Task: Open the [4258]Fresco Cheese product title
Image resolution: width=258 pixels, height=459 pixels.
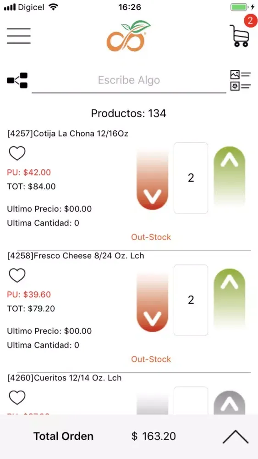Action: pyautogui.click(x=76, y=256)
